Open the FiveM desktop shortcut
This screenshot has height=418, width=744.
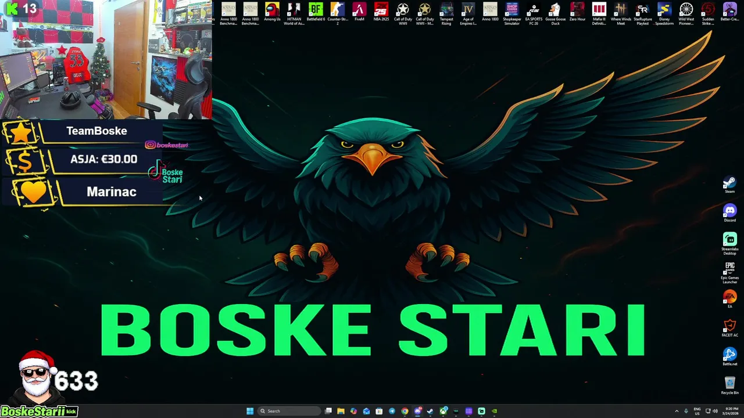click(359, 13)
